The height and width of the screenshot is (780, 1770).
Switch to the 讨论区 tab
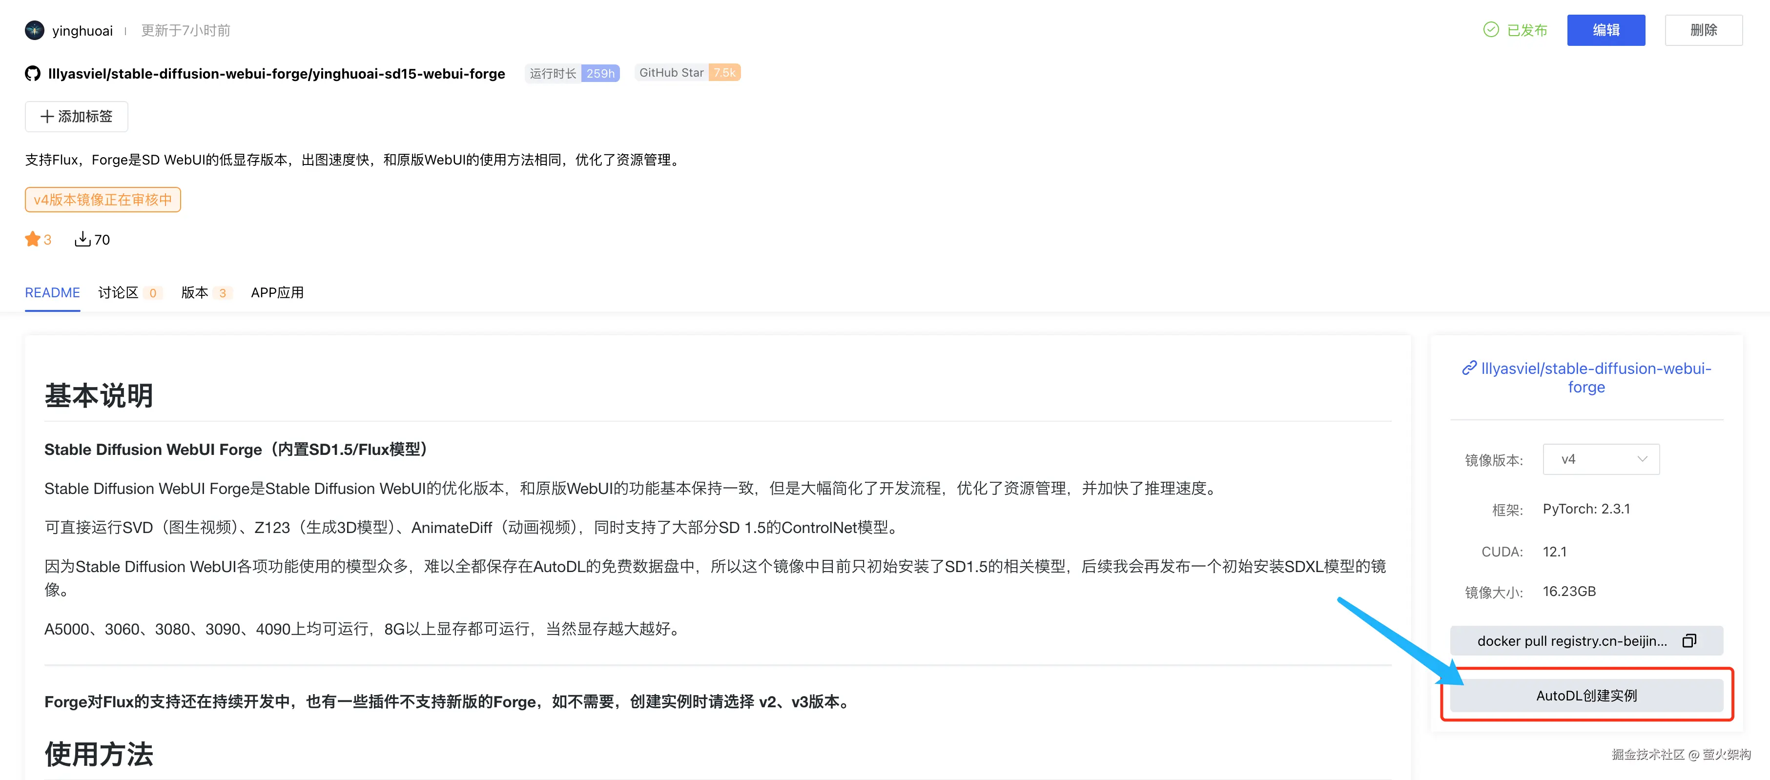tap(118, 293)
